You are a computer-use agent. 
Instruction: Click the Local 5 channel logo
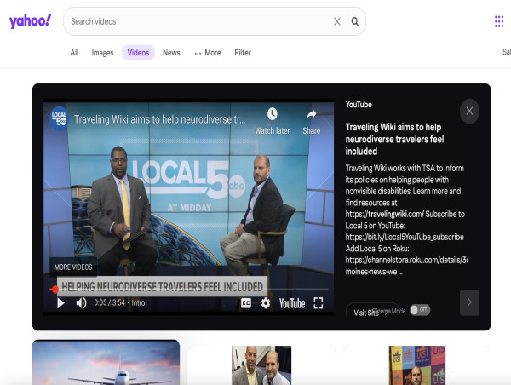pos(59,118)
